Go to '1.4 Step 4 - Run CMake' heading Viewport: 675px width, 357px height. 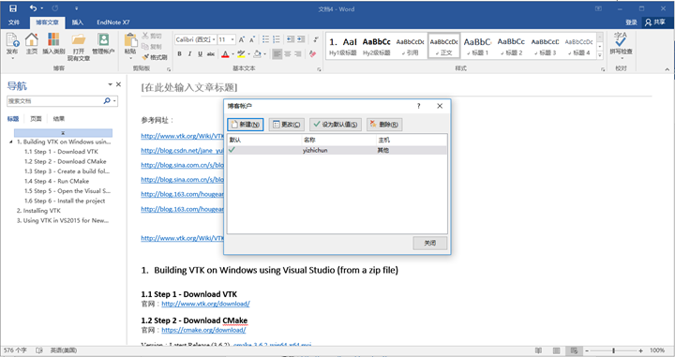click(56, 181)
